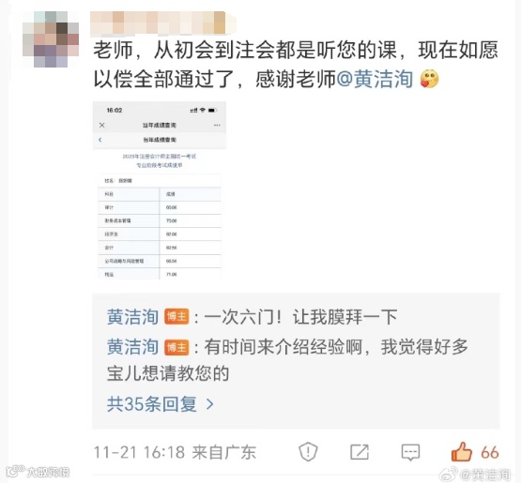Viewport: 521px width, 483px height.
Task: Click the blurred commenter avatar
Action: tap(51, 39)
